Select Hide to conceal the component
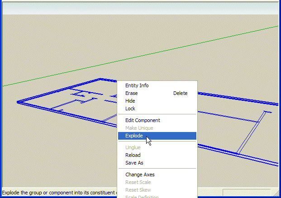The height and width of the screenshot is (198, 281). click(130, 101)
